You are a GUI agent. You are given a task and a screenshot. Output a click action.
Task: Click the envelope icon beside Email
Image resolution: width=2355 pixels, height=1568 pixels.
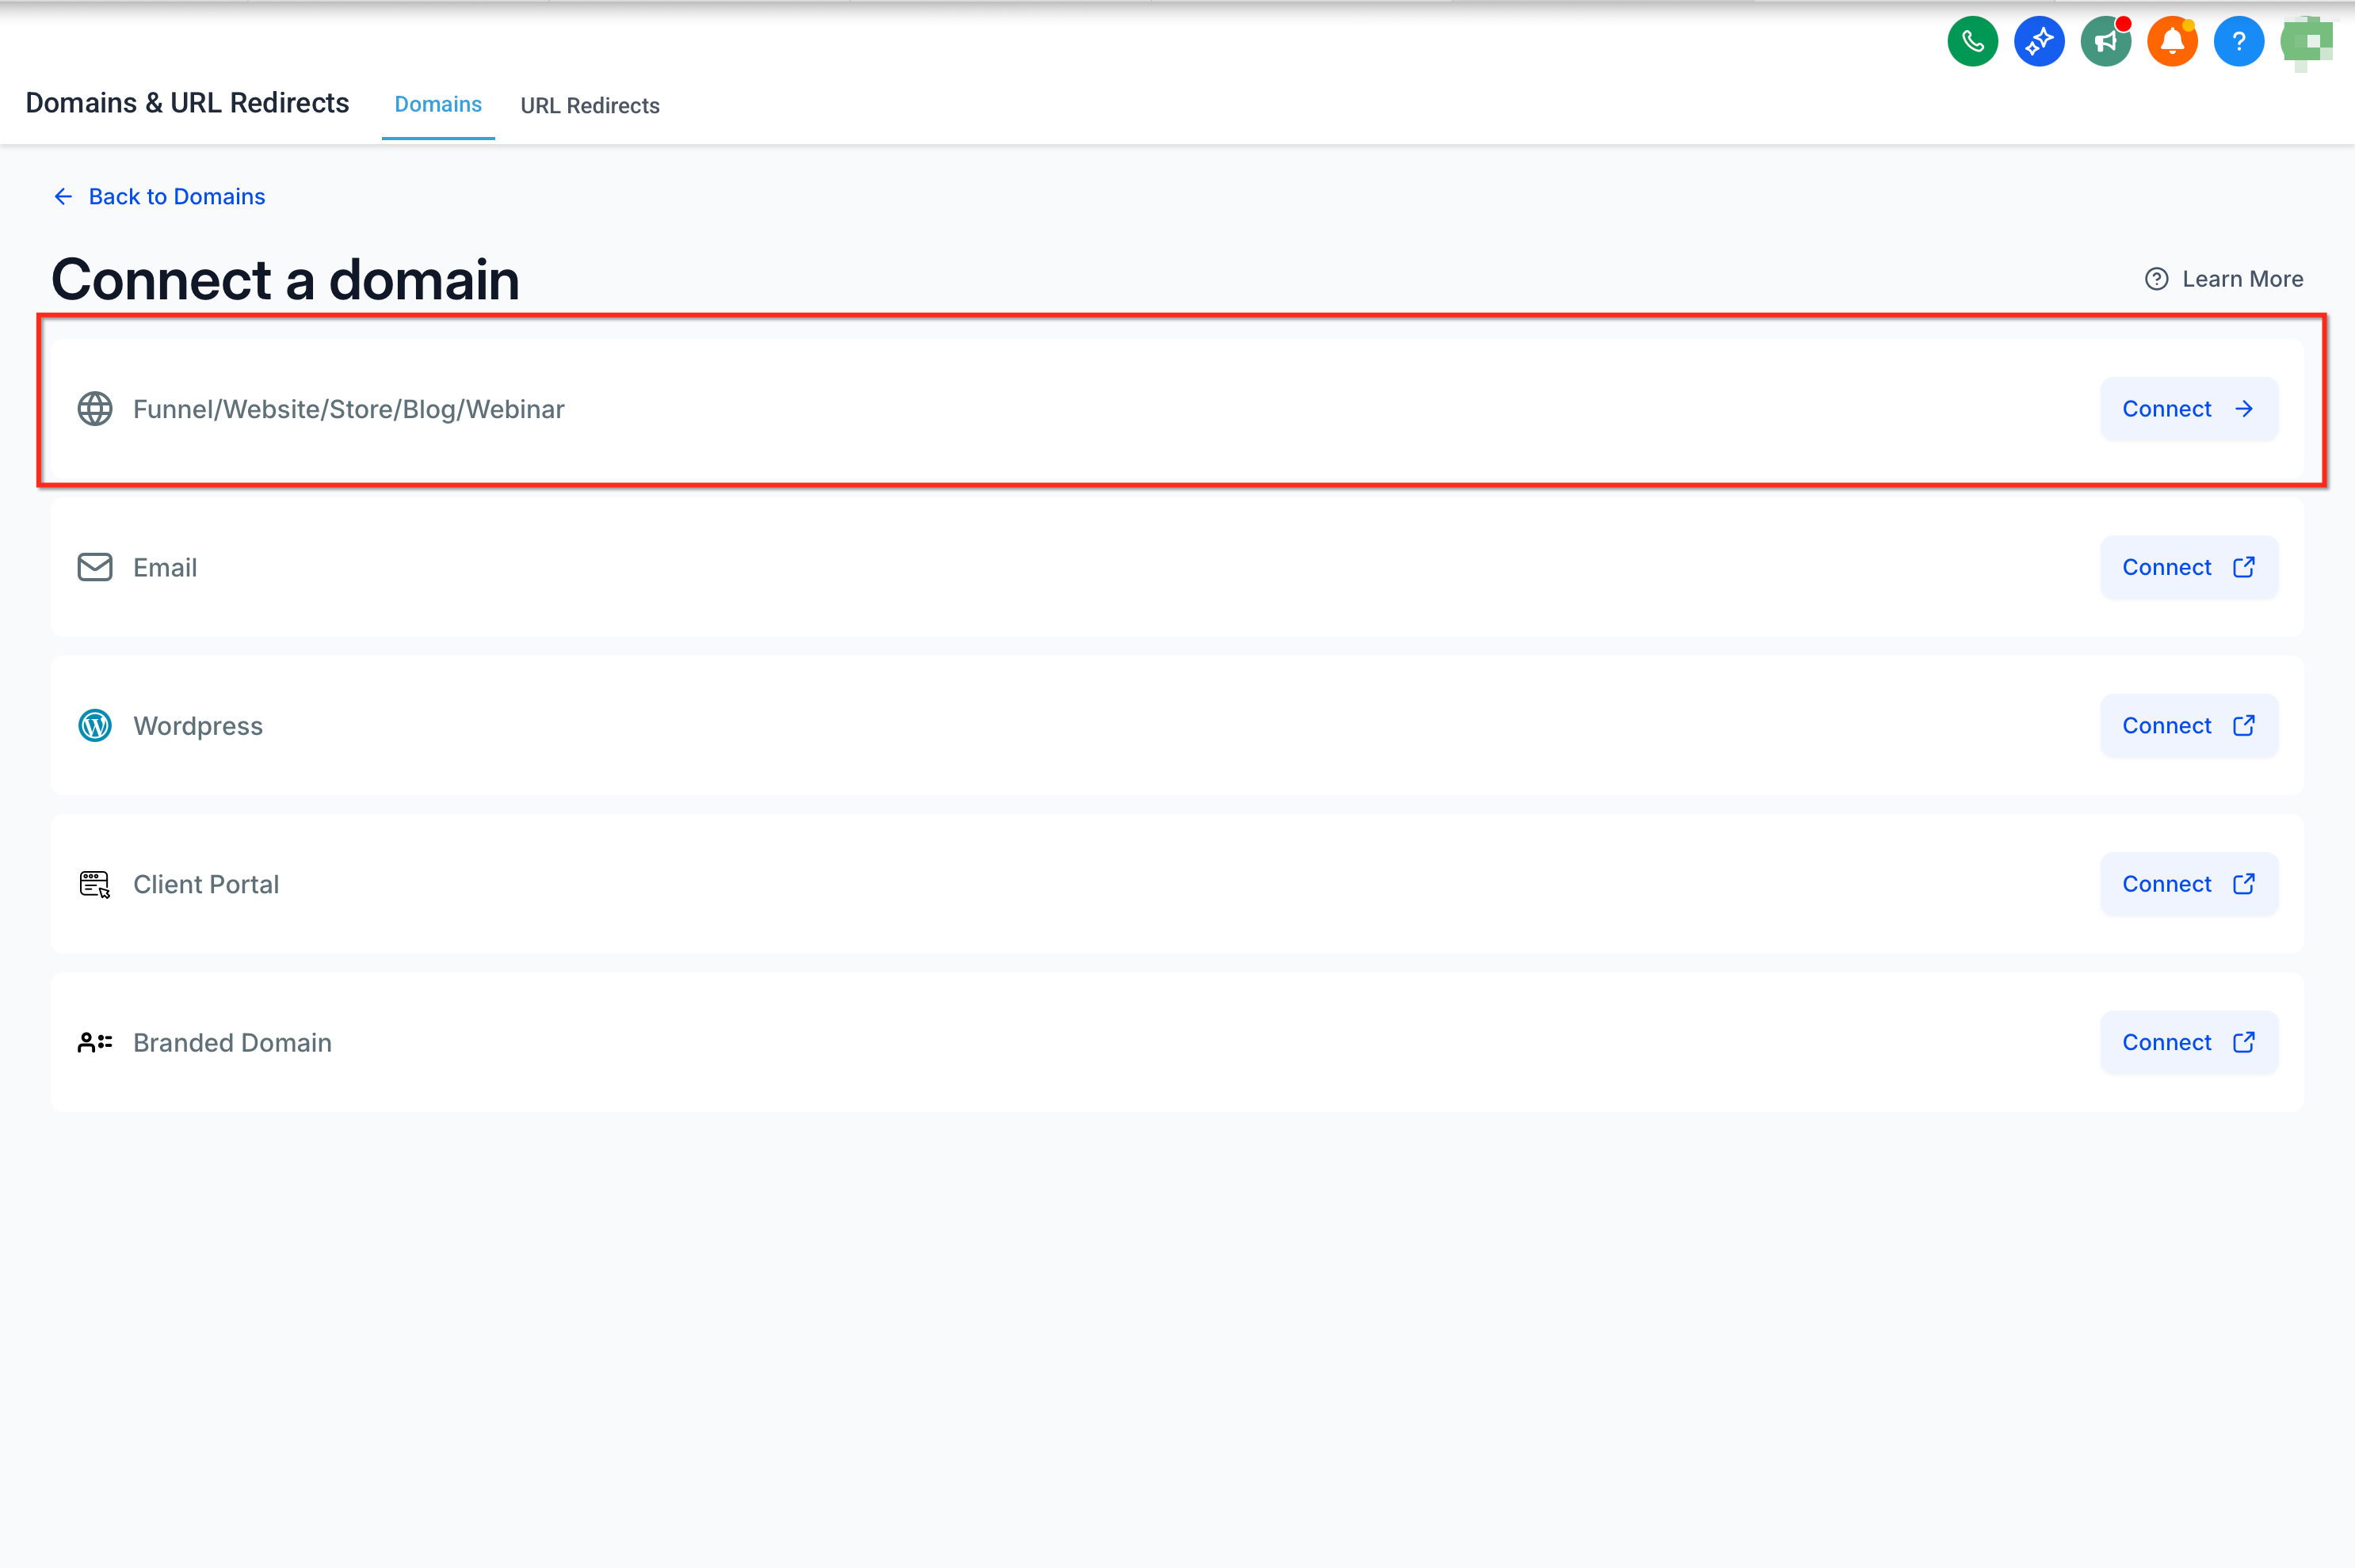tap(95, 567)
